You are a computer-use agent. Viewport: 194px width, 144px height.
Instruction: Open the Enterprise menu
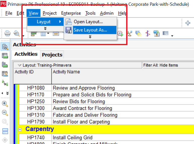(x=71, y=13)
